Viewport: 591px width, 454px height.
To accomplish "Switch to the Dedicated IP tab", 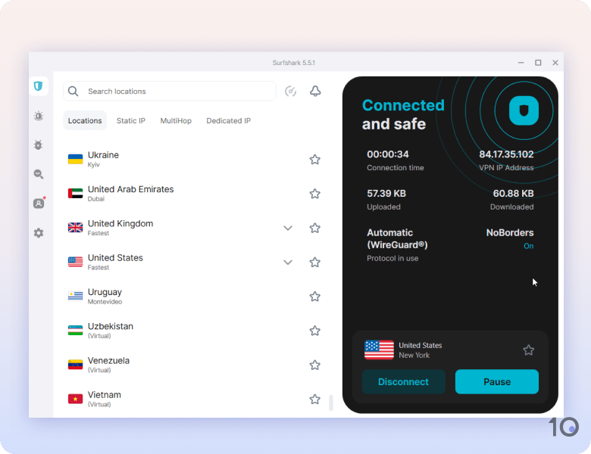I will pyautogui.click(x=228, y=120).
